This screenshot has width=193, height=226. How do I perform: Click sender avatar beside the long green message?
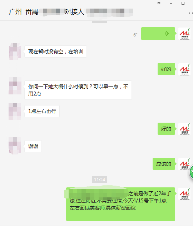[x=184, y=194]
